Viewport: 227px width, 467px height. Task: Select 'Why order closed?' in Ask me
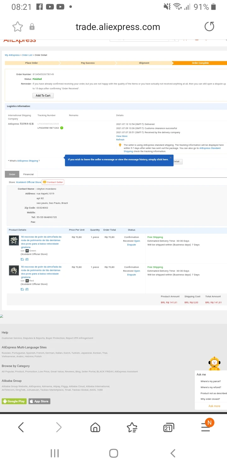pos(210,399)
